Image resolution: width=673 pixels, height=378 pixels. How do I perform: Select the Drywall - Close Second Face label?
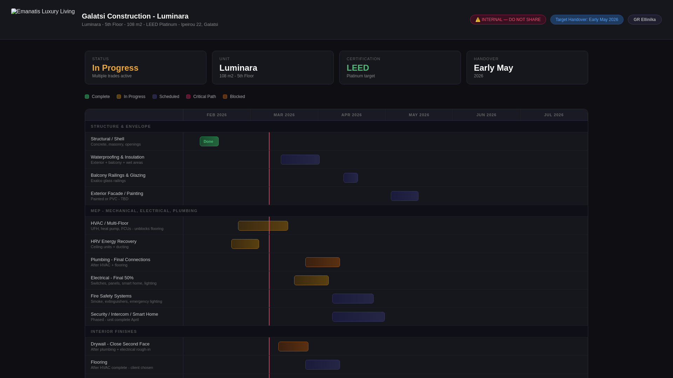coord(134,346)
